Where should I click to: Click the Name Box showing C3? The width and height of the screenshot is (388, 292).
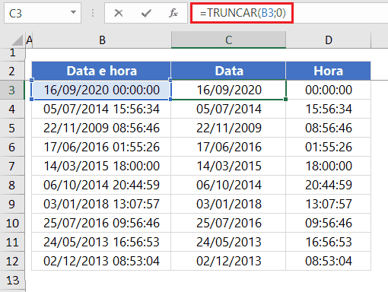[x=43, y=13]
